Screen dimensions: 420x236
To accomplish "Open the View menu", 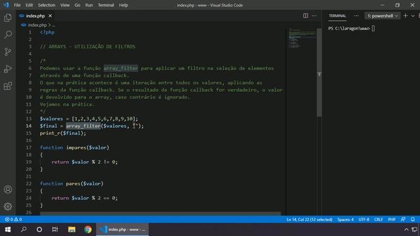I will [x=64, y=5].
